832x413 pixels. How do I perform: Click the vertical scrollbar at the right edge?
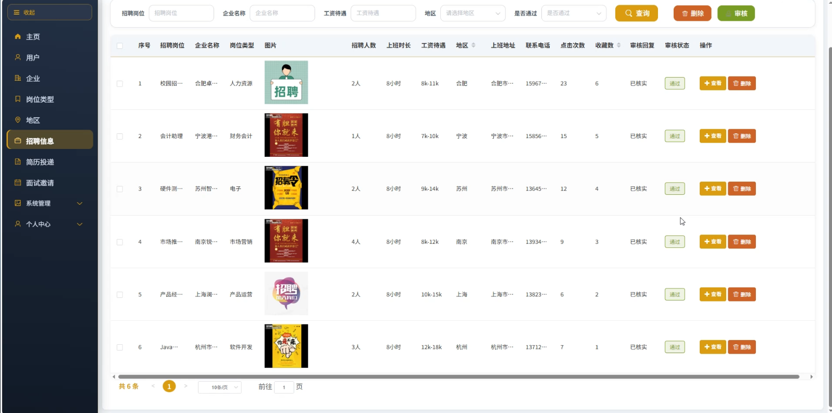click(x=830, y=227)
